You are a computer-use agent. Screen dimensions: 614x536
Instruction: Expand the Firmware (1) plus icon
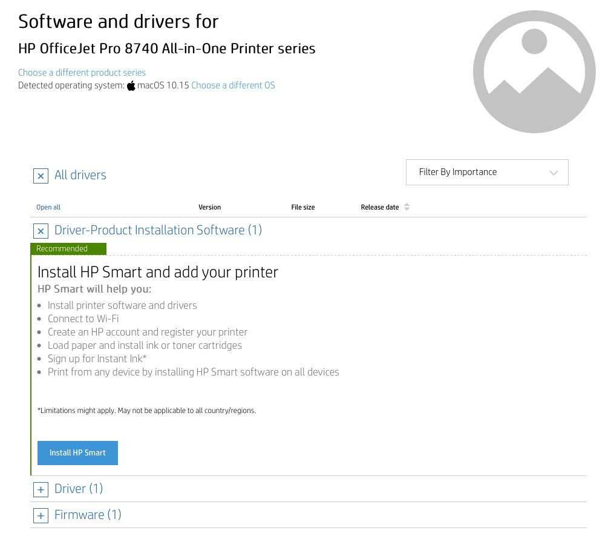41,515
